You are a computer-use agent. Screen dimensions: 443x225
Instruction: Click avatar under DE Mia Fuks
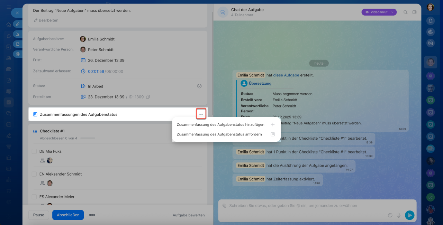pyautogui.click(x=49, y=160)
